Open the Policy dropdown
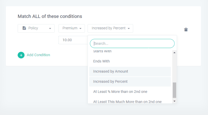The image size is (208, 115). [36, 28]
